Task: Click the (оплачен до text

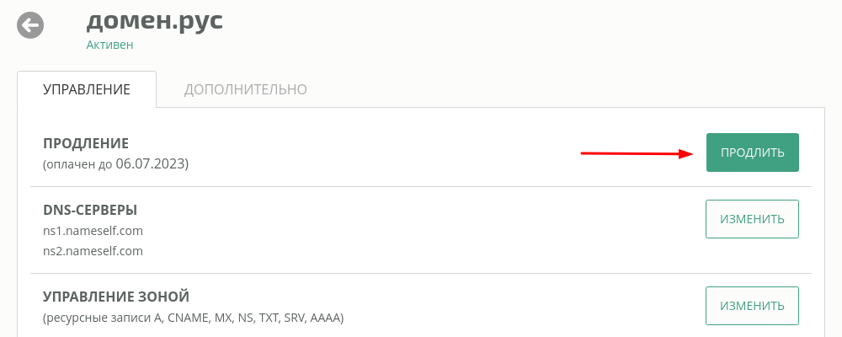Action: 77,164
